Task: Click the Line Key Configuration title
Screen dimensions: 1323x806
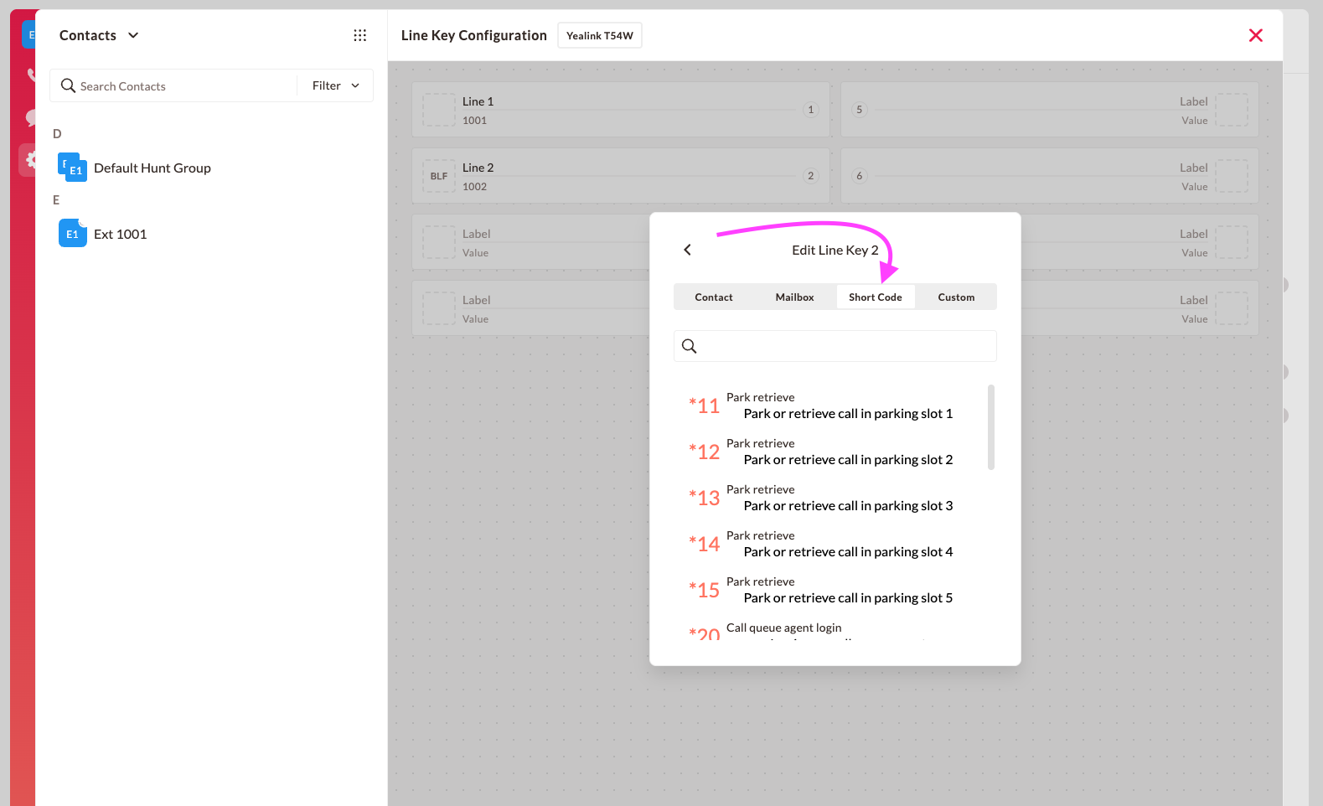Action: coord(474,35)
